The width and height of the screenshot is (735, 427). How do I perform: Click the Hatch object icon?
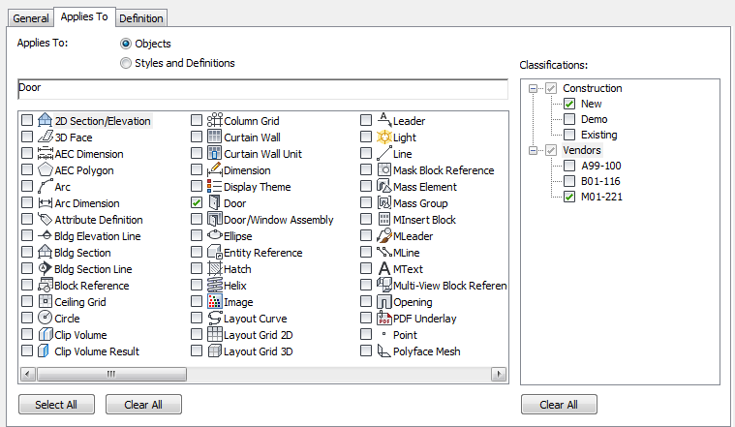(215, 269)
